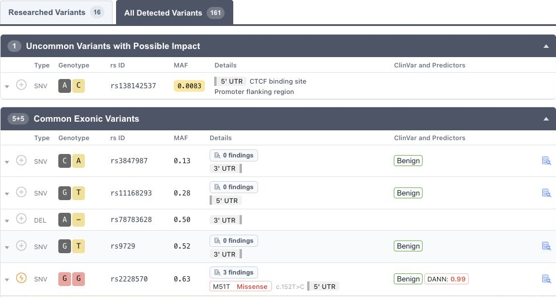Viewport: 556px width, 297px height.
Task: Click Benign badge for rs11168293
Action: 408,193
